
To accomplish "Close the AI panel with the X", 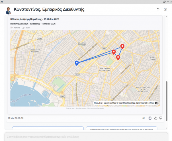I will (x=171, y=2).
